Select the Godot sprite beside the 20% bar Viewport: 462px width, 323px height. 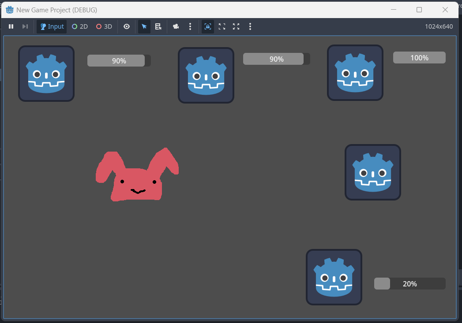click(334, 277)
